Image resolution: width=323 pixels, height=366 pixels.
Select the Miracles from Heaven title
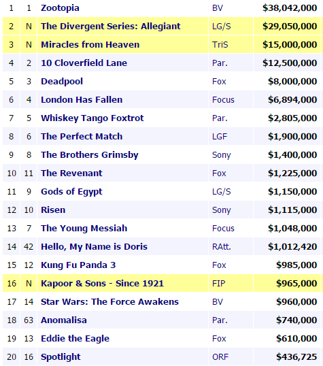pyautogui.click(x=90, y=45)
